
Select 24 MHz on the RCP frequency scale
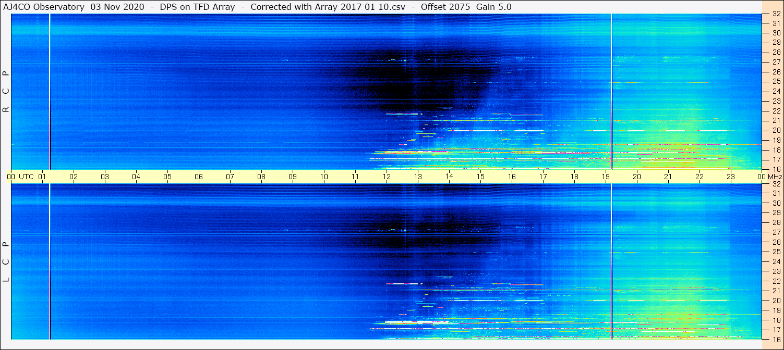(776, 92)
